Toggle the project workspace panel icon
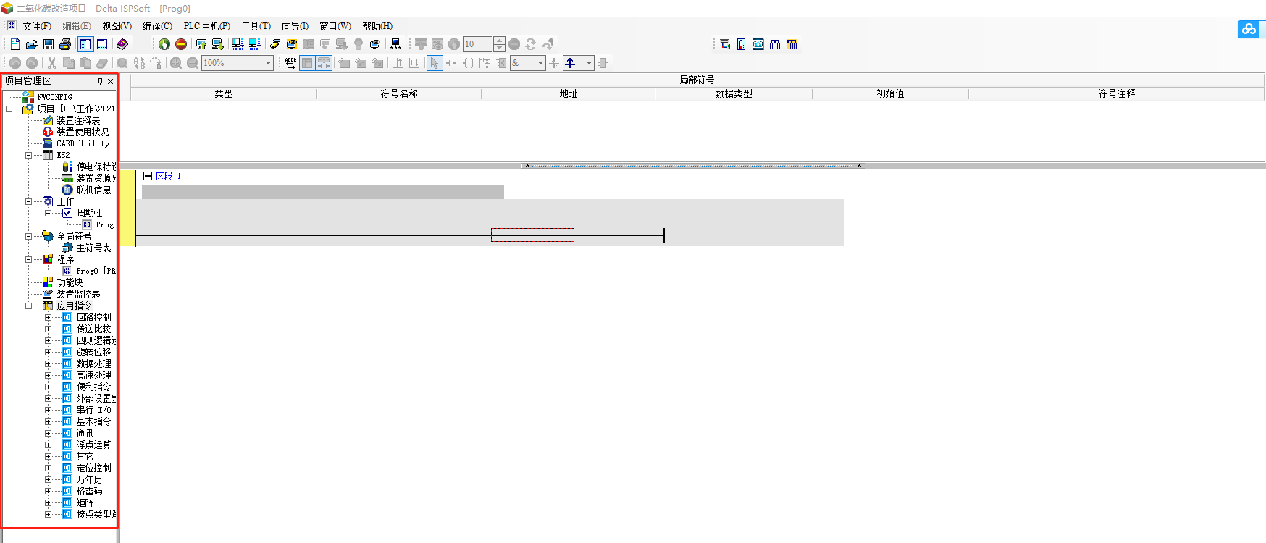1266x543 pixels. [x=85, y=44]
